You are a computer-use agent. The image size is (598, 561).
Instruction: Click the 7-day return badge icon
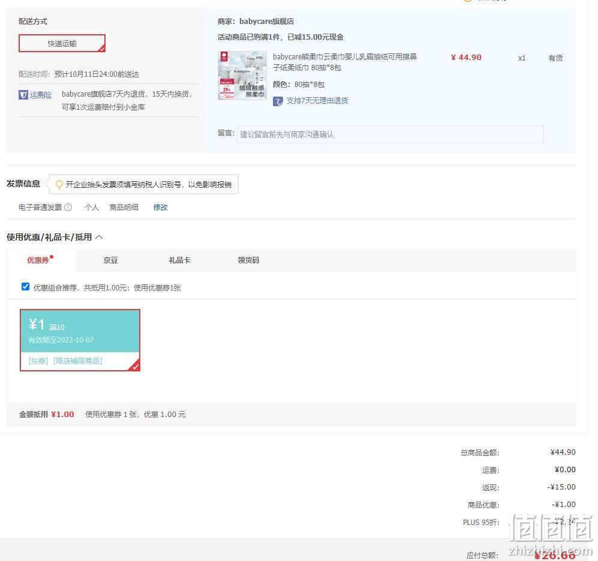278,101
